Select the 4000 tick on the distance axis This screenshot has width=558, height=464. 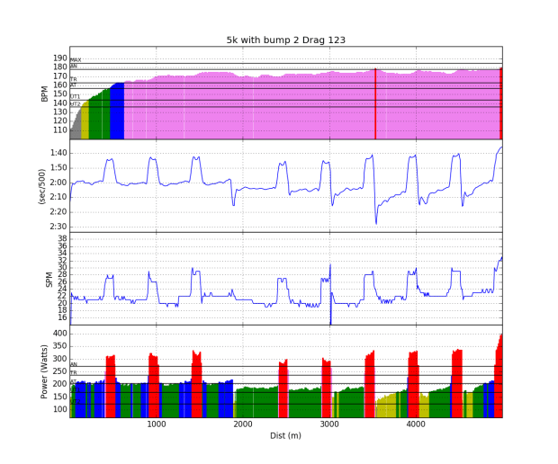(416, 424)
